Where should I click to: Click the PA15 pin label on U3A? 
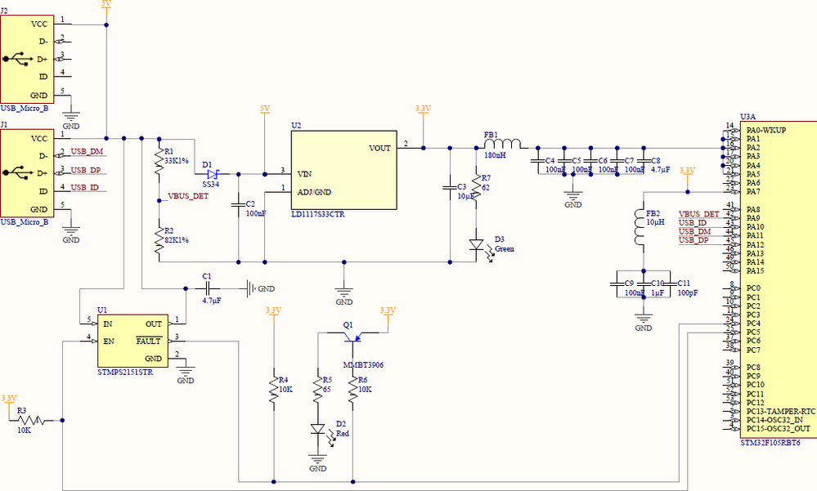(x=755, y=270)
